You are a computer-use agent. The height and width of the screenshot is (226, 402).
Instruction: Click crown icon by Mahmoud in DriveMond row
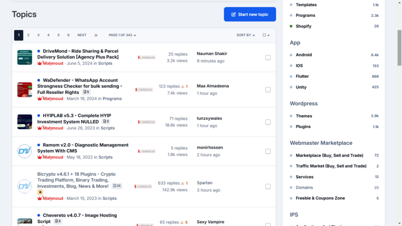point(39,63)
